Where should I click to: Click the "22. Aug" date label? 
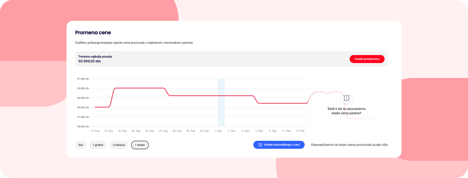(150, 131)
